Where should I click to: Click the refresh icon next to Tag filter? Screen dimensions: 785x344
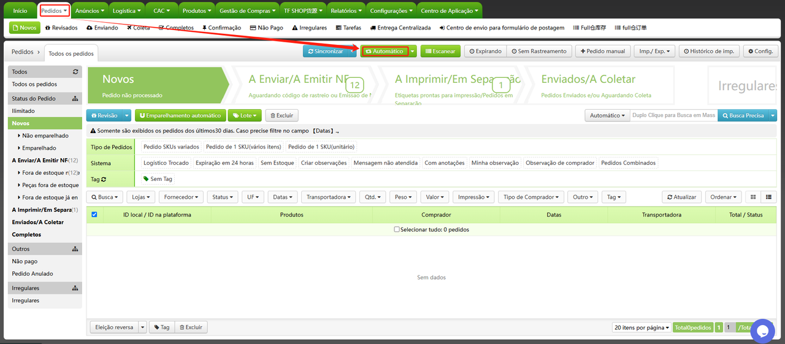(104, 179)
